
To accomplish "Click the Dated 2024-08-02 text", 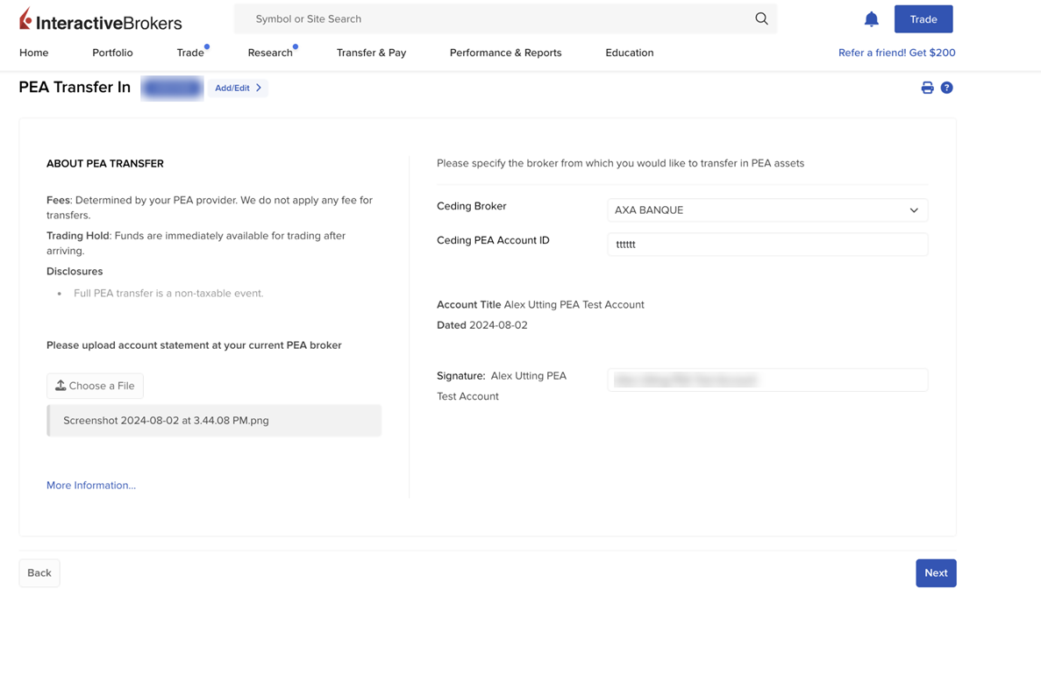I will [482, 325].
